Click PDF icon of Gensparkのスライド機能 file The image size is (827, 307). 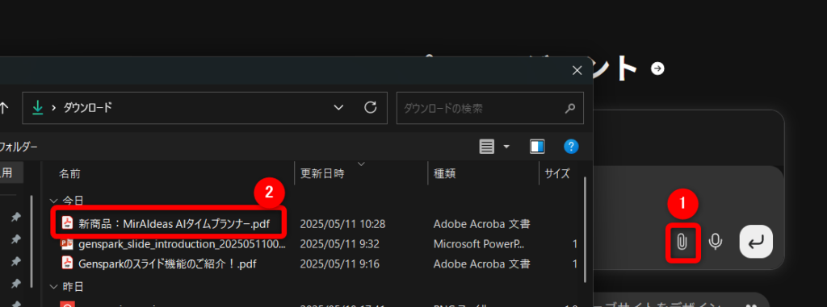pyautogui.click(x=68, y=263)
